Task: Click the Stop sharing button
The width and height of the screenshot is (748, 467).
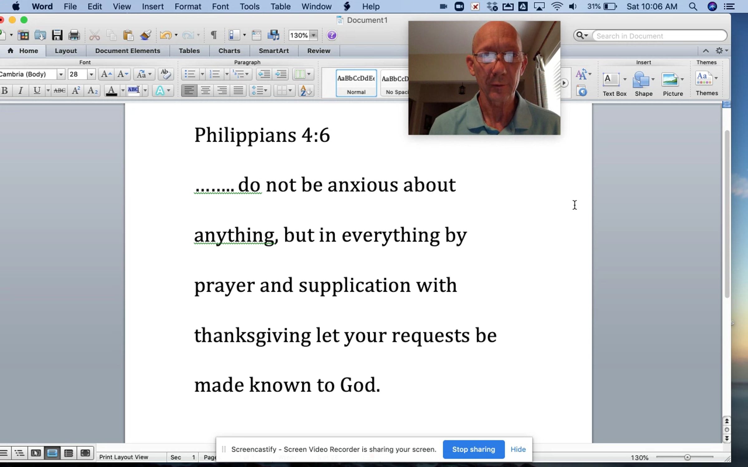Action: (473, 449)
